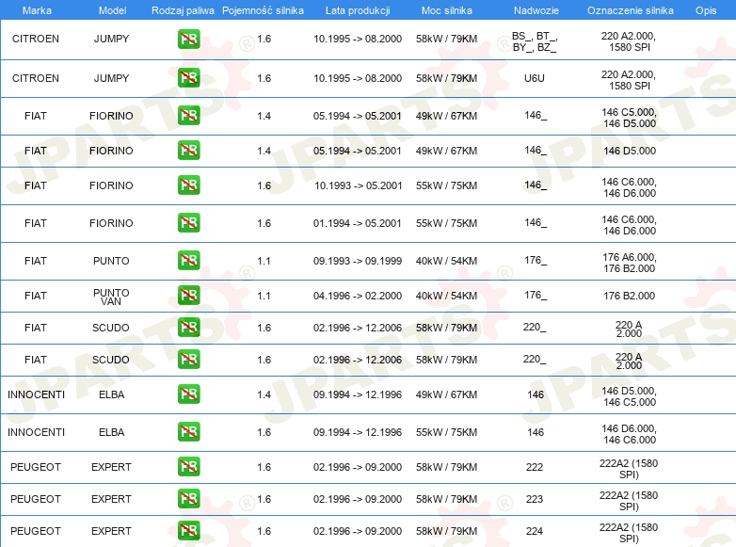Click fuel icon in Fiorino 1.4 row with 146 C5.000
Image resolution: width=736 pixels, height=547 pixels.
188,116
